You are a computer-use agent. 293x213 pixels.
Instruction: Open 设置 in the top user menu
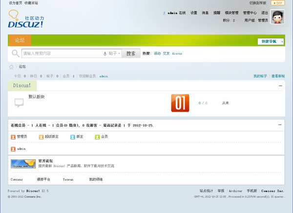(194, 13)
